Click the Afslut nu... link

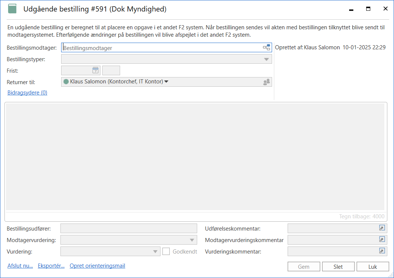(x=20, y=266)
